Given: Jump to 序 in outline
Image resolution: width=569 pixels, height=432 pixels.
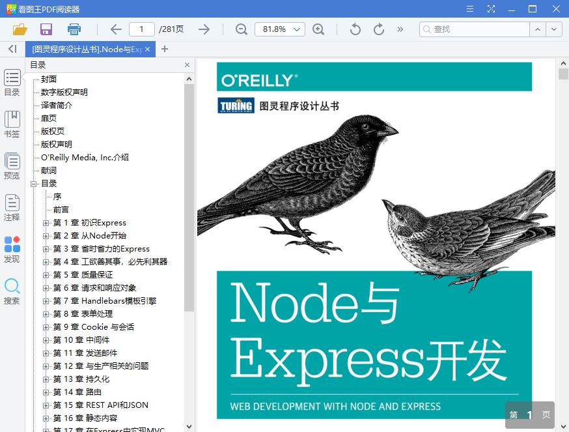Looking at the screenshot, I should [x=57, y=197].
